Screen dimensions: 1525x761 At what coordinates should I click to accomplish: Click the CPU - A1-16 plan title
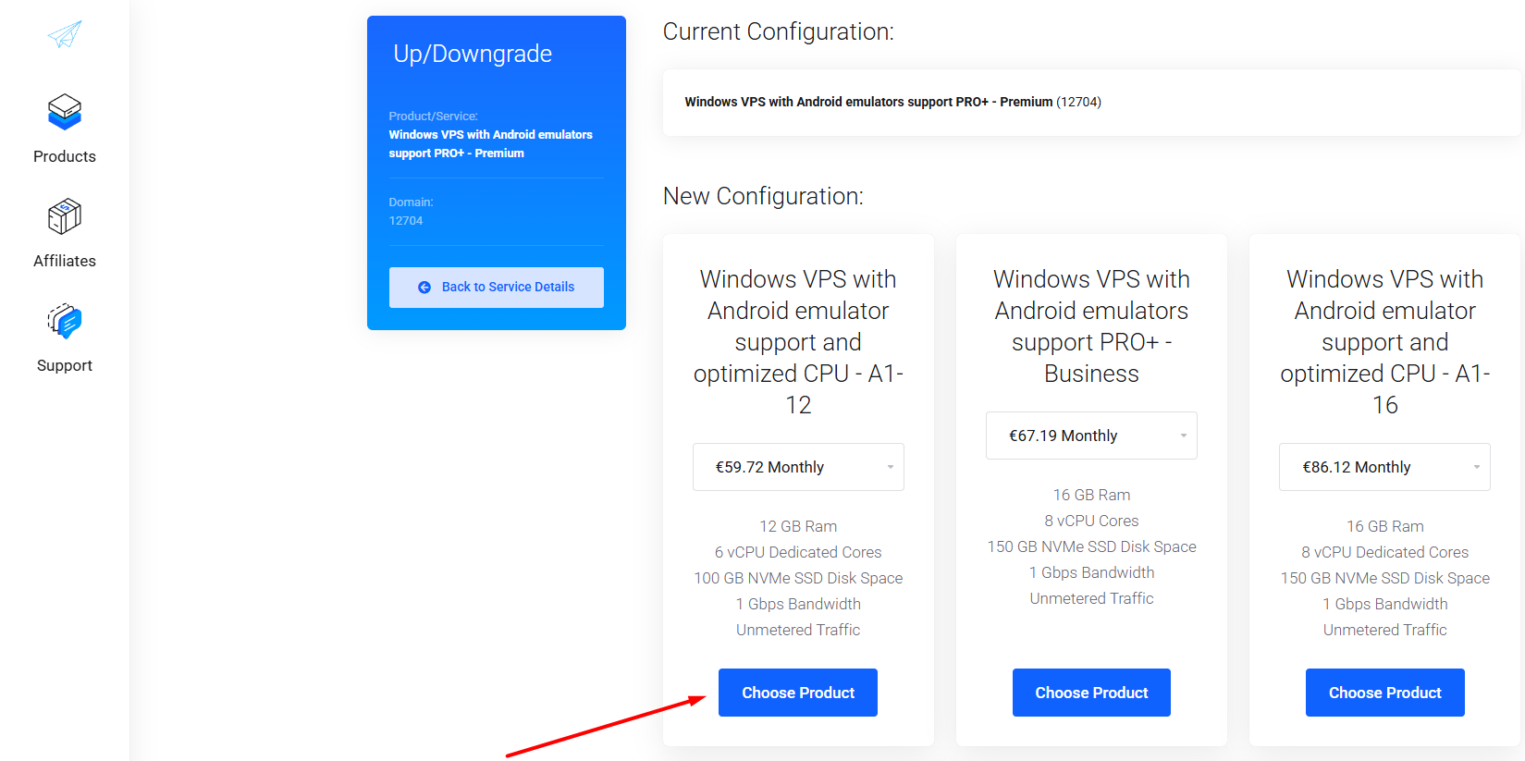[1384, 342]
